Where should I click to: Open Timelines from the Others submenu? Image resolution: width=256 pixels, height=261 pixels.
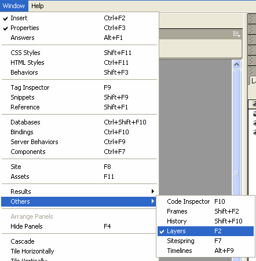(x=206, y=251)
